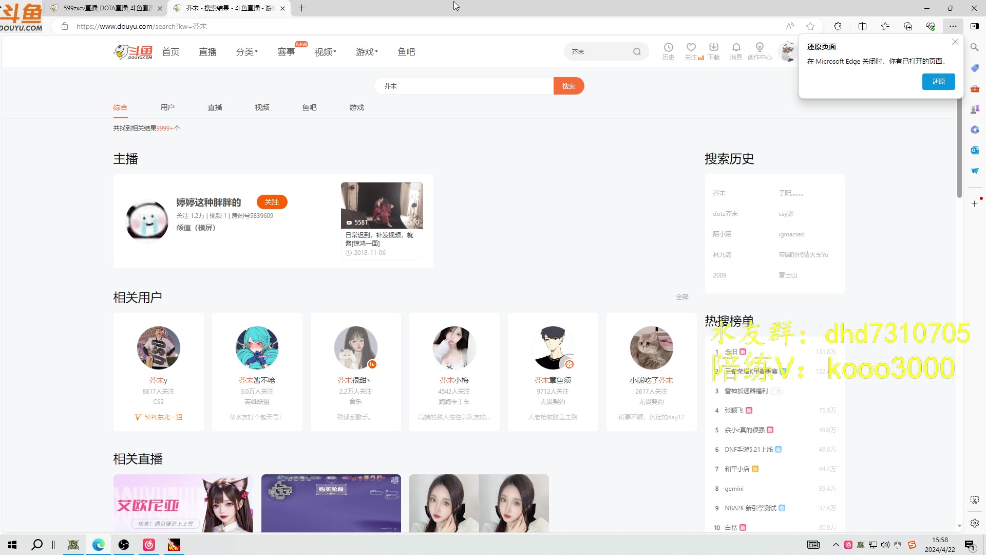986x555 pixels.
Task: Go to 首页 in the navigation
Action: (x=170, y=52)
